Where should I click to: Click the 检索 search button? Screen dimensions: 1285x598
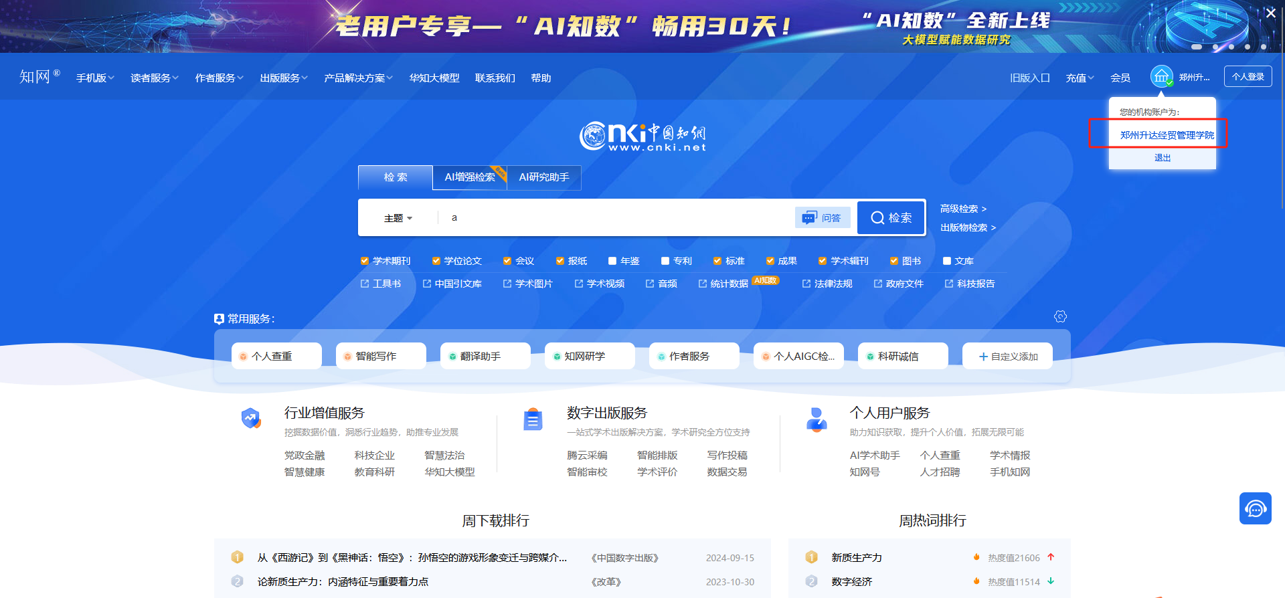(x=891, y=217)
